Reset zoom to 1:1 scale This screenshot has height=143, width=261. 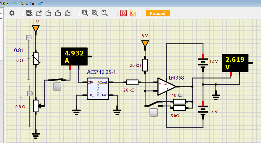[x=104, y=13]
